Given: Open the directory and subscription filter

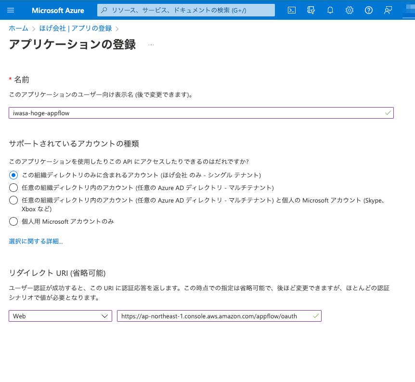Looking at the screenshot, I should (x=311, y=10).
